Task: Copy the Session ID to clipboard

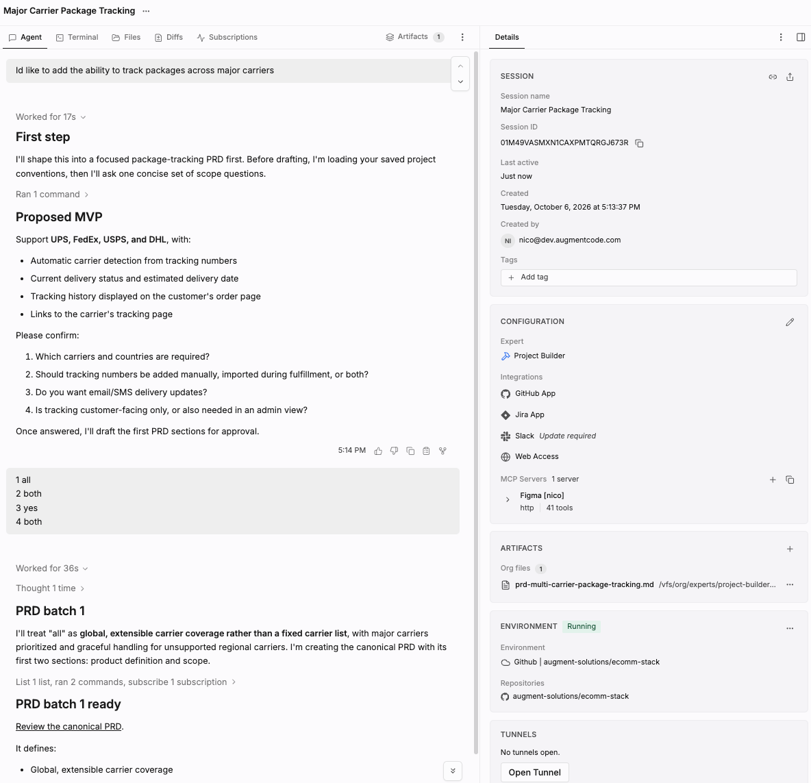Action: (639, 143)
